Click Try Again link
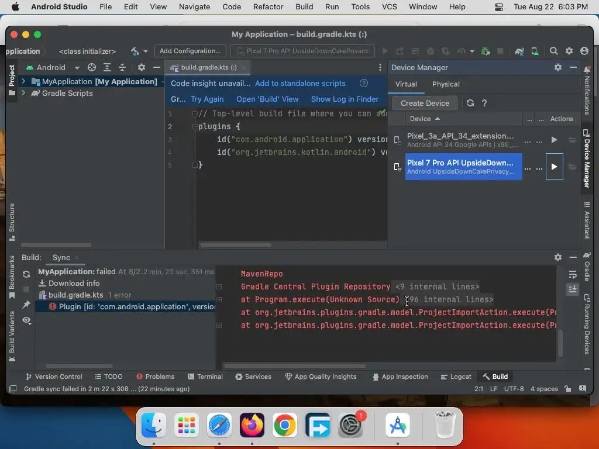The width and height of the screenshot is (599, 449). click(x=207, y=99)
